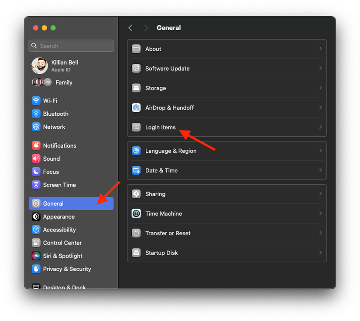Viewport: 360px width, 321px height.
Task: Open the Sharing row disclosure chevron
Action: [x=320, y=194]
